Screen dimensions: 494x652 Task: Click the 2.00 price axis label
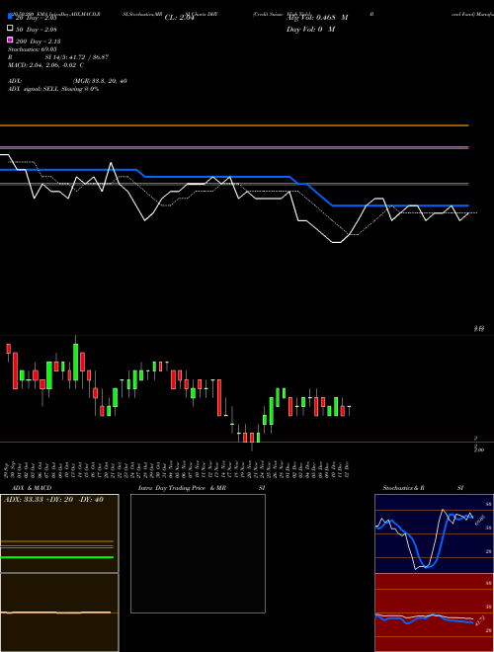(479, 449)
